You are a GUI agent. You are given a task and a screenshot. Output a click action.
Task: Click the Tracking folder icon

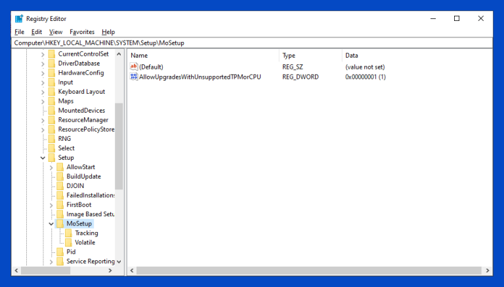(68, 233)
